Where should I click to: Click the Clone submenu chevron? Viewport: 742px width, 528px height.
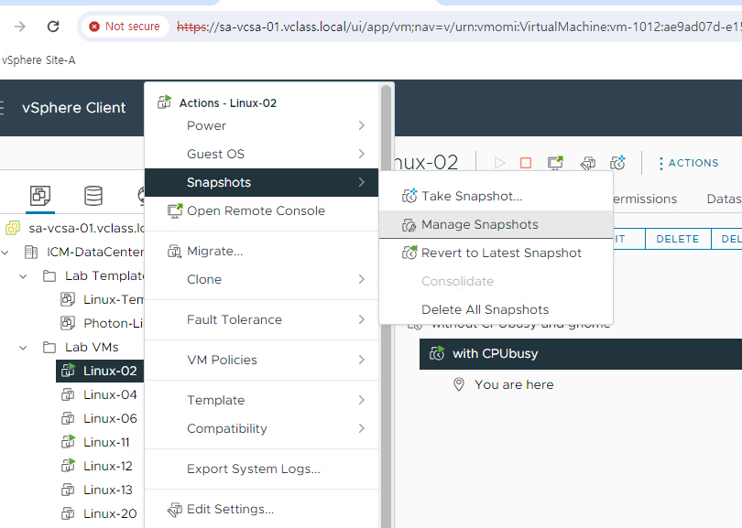pos(362,279)
